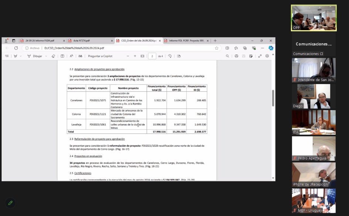Add this page to favorites star
This screenshot has width=349, height=216.
(216, 48)
